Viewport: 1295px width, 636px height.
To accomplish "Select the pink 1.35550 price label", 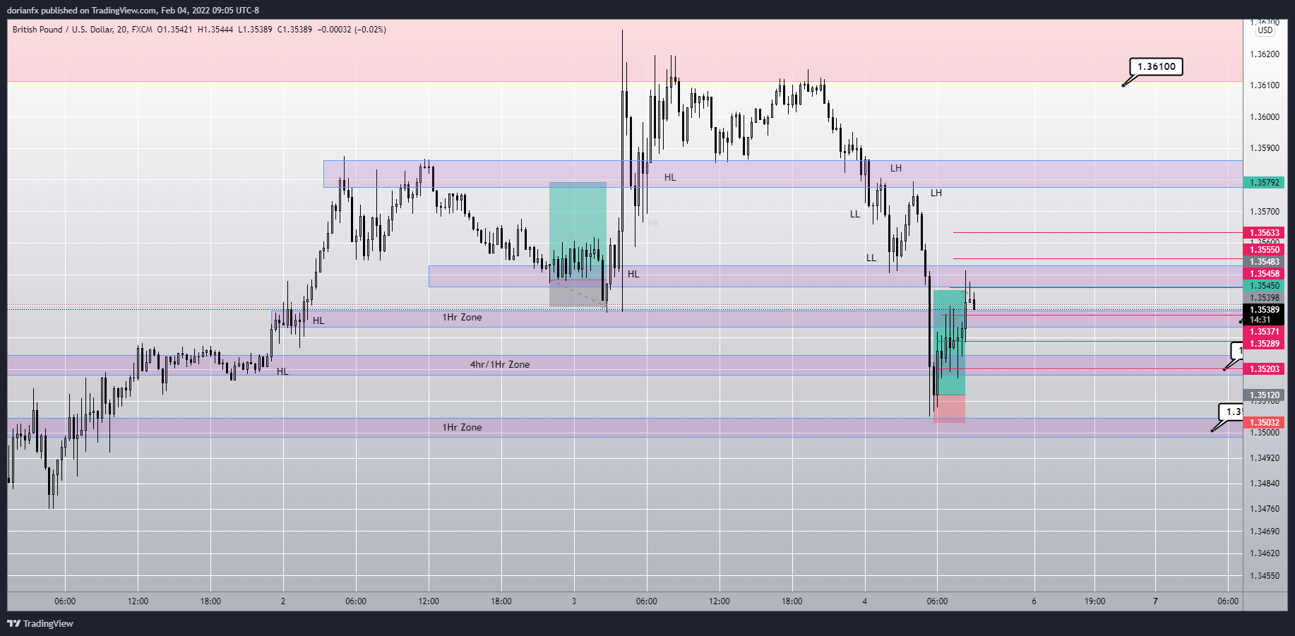I will (1264, 250).
